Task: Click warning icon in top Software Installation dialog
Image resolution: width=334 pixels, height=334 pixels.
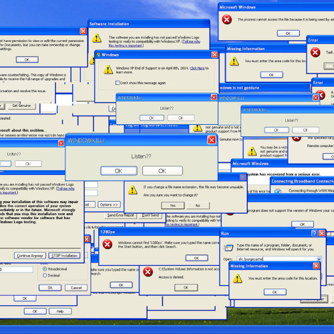Action: tap(97, 38)
